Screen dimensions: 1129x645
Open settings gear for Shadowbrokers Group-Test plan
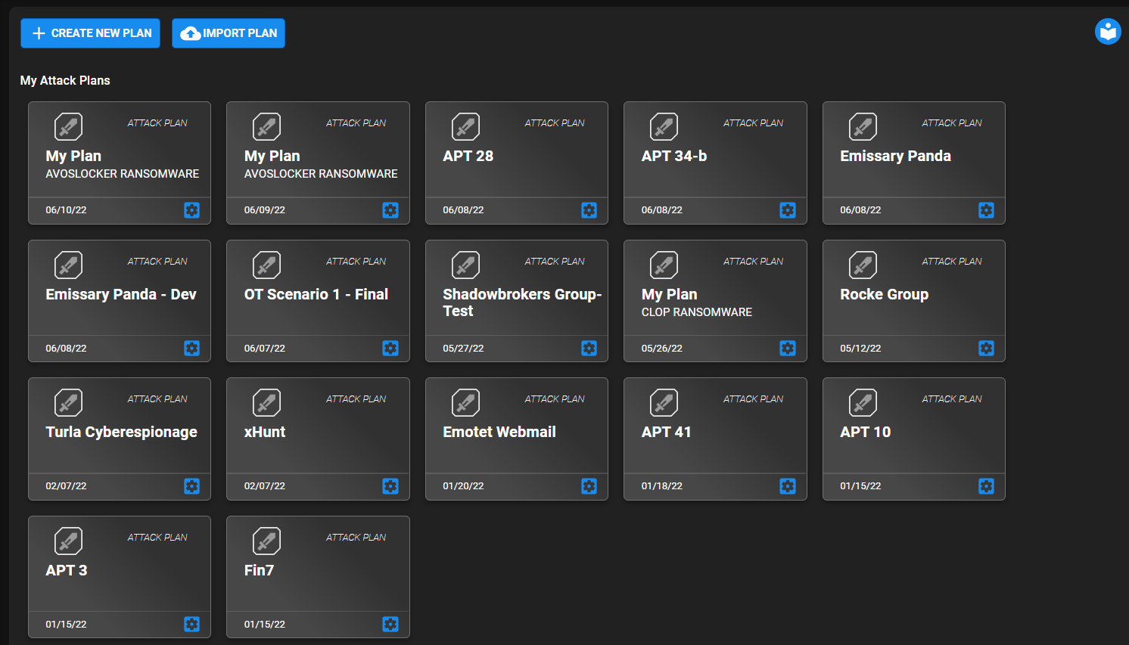589,348
